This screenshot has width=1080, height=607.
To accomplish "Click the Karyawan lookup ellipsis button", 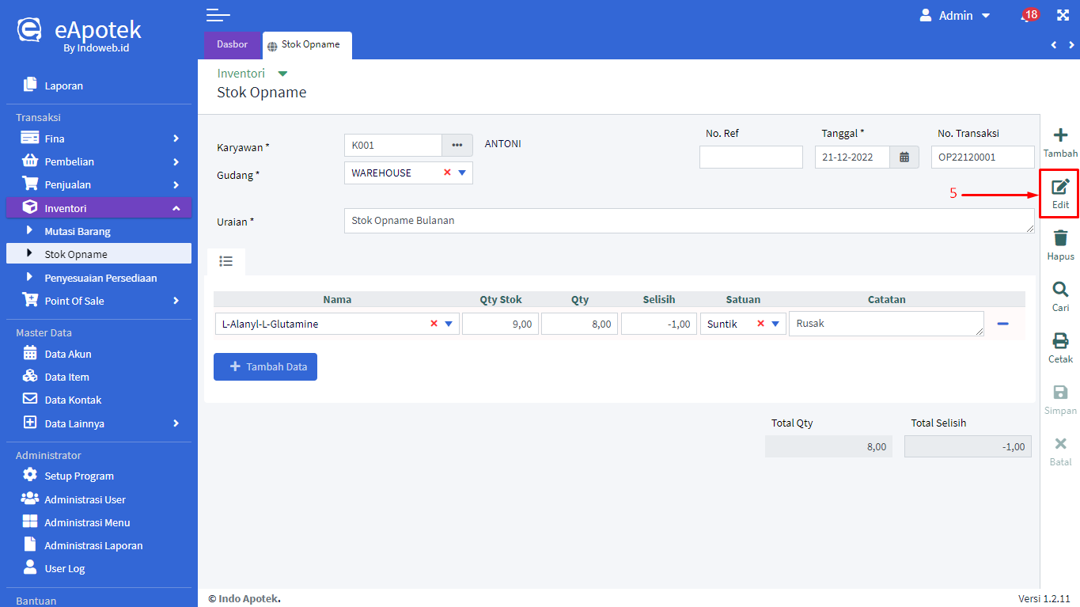I will [457, 145].
